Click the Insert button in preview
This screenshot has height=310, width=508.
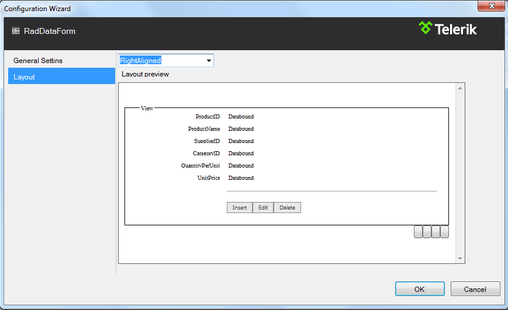[240, 208]
